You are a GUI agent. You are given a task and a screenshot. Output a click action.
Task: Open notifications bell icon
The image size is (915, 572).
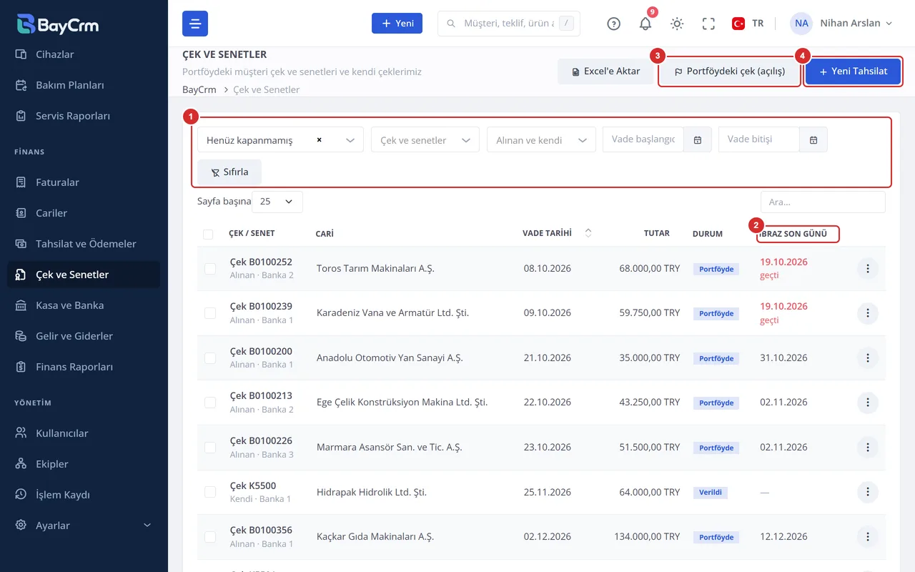(x=645, y=24)
